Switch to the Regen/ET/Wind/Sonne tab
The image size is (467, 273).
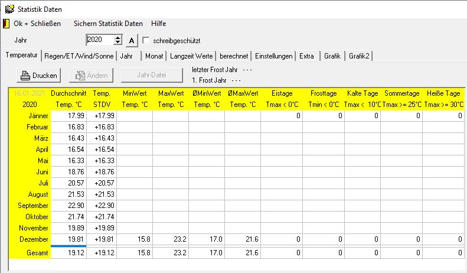pos(79,56)
